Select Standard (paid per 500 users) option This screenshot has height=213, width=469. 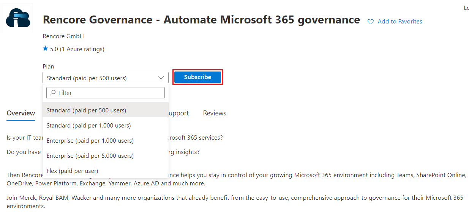point(106,110)
